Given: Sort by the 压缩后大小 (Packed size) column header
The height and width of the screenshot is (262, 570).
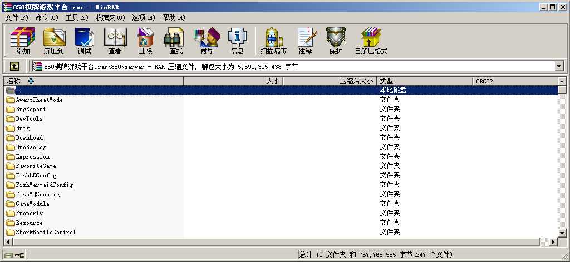Looking at the screenshot, I should tap(330, 81).
